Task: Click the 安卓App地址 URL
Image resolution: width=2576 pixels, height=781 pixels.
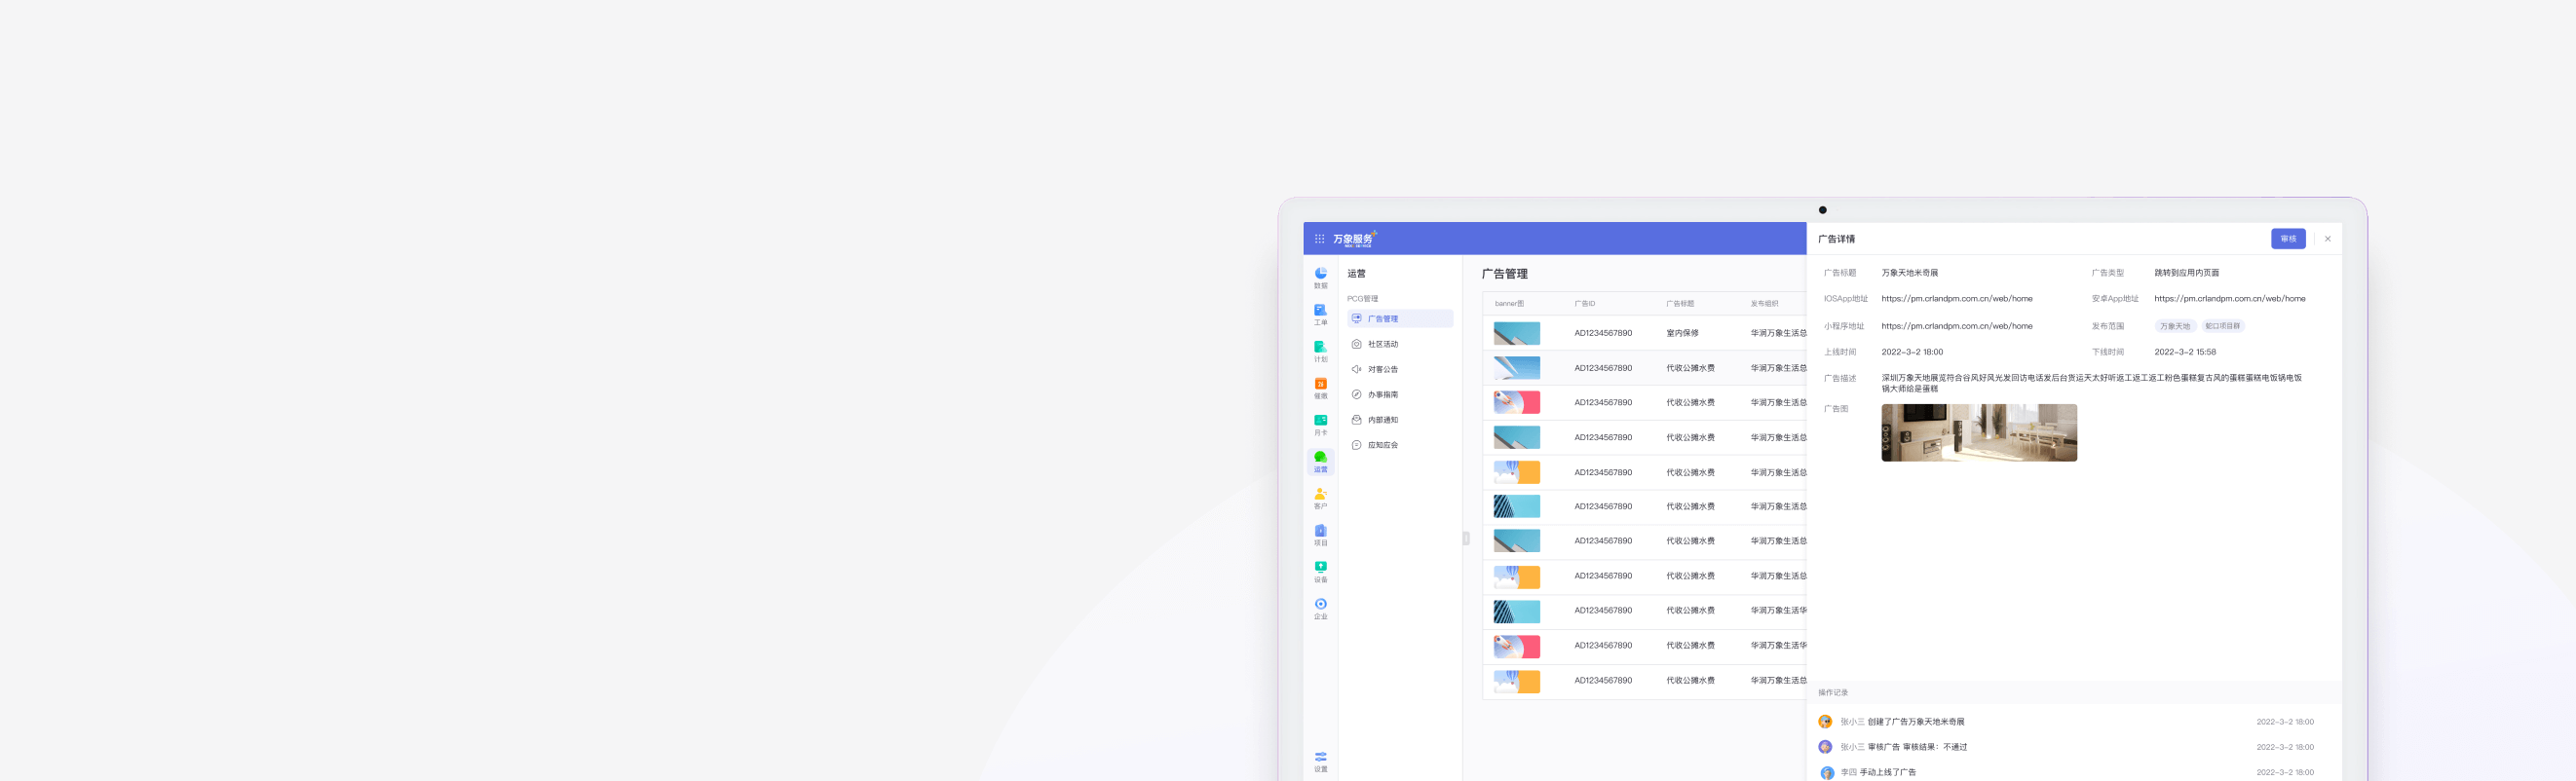Action: pos(2229,299)
